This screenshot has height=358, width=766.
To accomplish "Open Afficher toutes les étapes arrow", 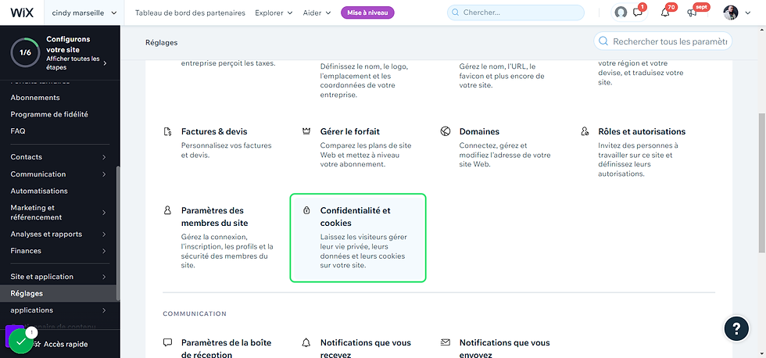I will 105,63.
